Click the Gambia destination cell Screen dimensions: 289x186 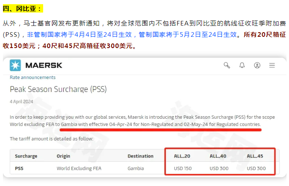tap(136, 168)
